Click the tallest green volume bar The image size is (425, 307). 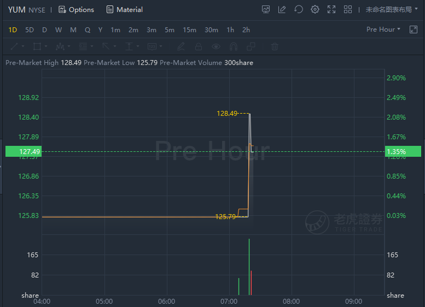pyautogui.click(x=249, y=267)
